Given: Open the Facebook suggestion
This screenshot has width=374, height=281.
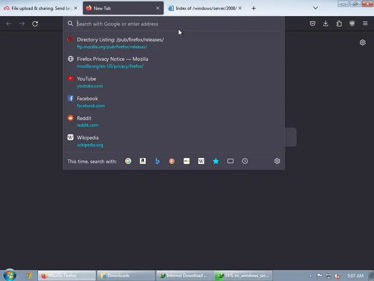Looking at the screenshot, I should point(173,102).
